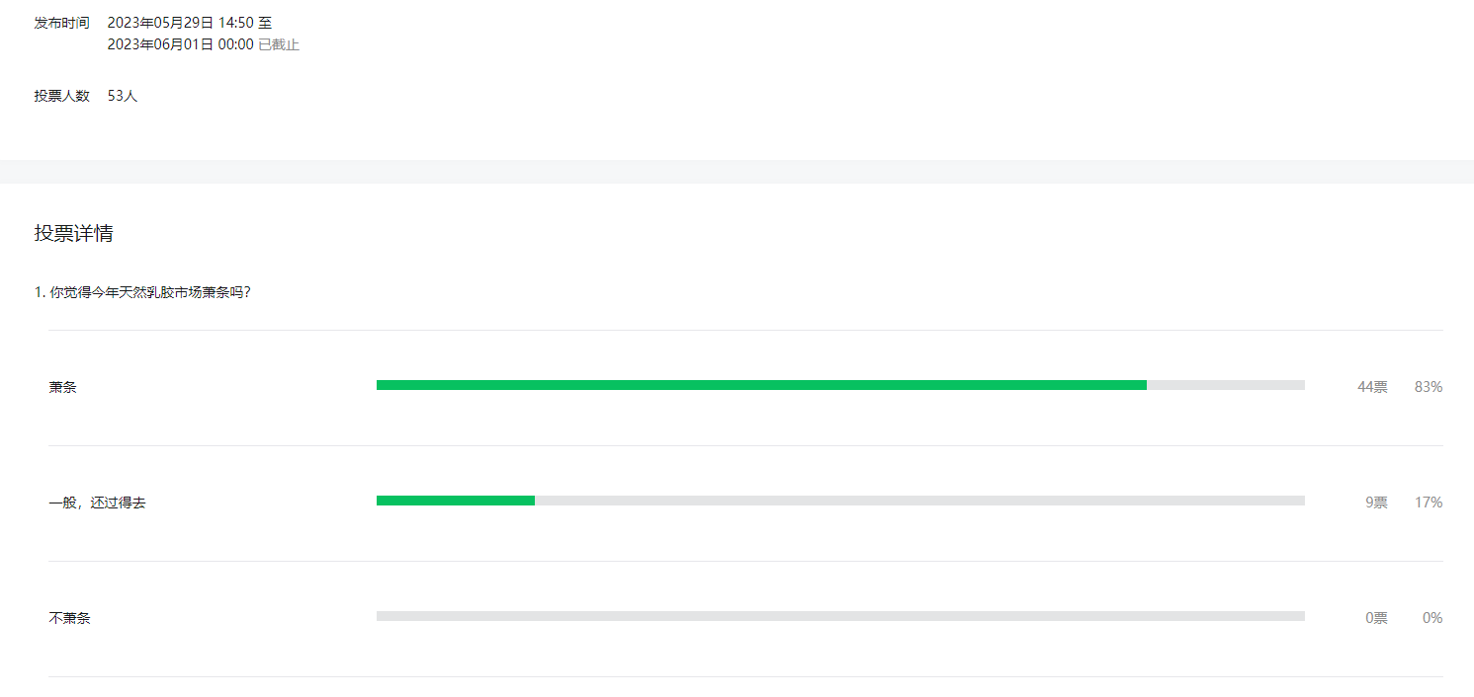This screenshot has height=697, width=1474.
Task: Select the 44票 vote count
Action: [1372, 387]
